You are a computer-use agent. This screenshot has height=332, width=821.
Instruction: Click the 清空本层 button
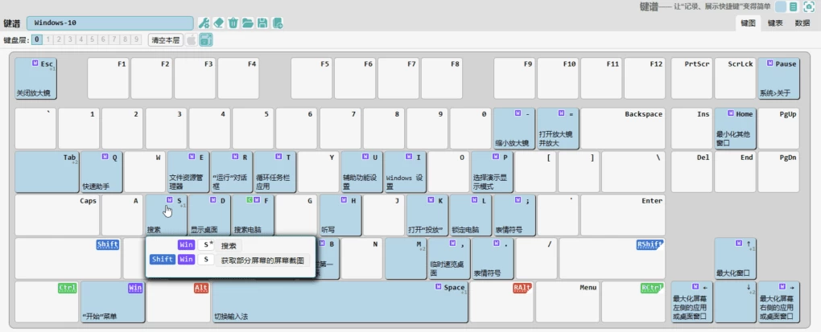click(x=165, y=39)
